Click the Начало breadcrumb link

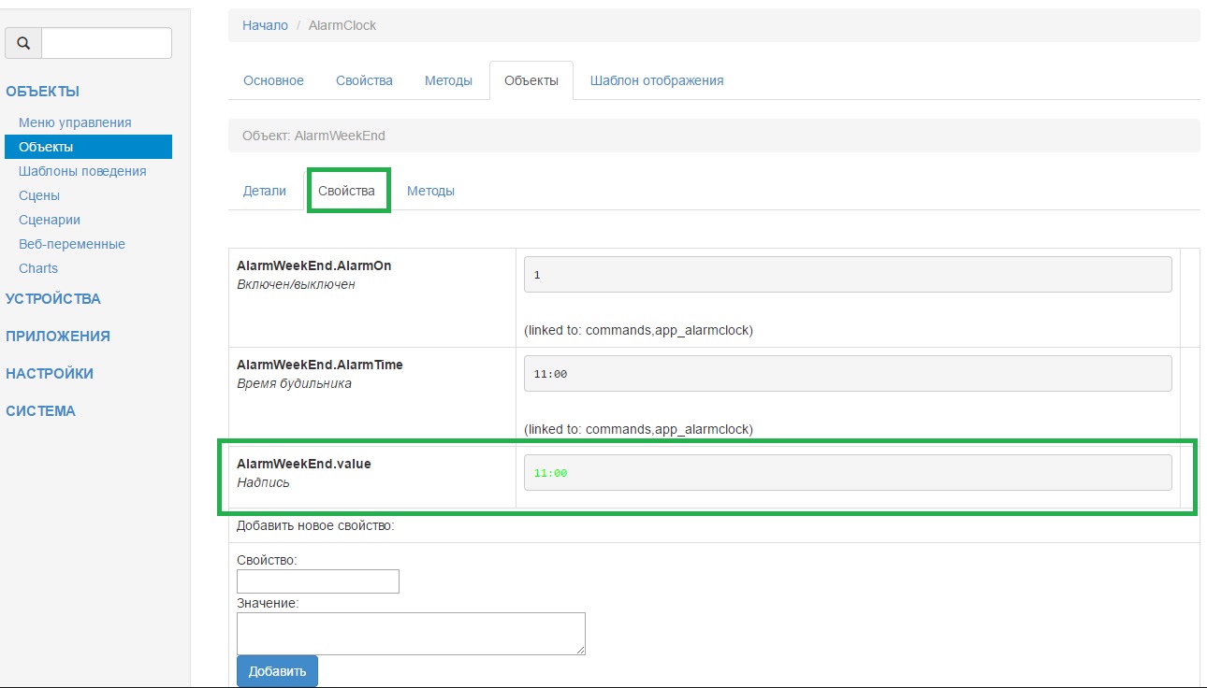point(265,25)
